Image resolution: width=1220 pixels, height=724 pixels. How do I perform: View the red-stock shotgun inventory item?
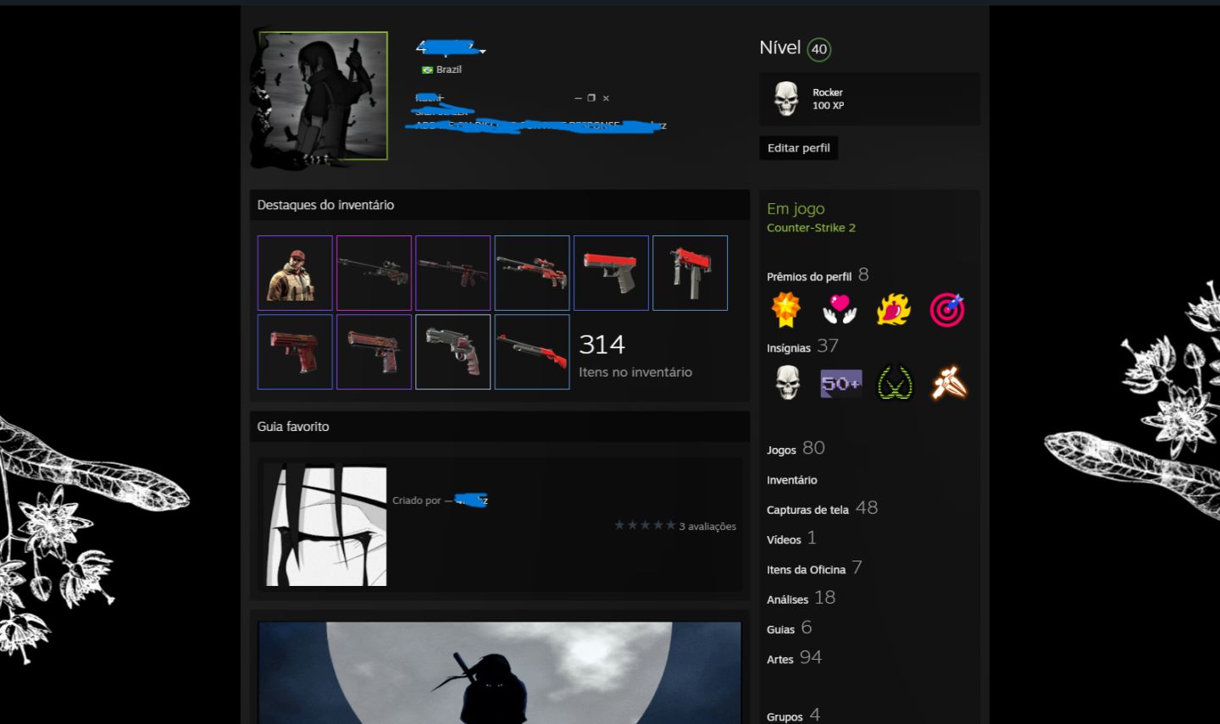point(532,352)
